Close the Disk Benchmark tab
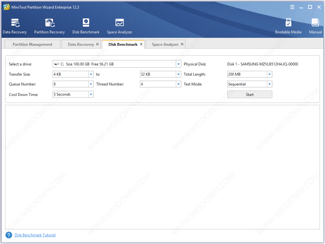This screenshot has height=244, width=325. 141,44
